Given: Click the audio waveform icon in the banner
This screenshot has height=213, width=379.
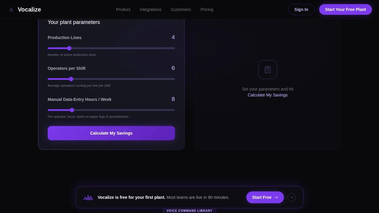Looking at the screenshot, I should 88,197.
